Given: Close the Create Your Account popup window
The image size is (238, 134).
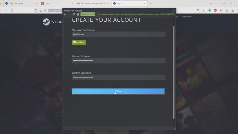Looking at the screenshot, I should [174, 10].
